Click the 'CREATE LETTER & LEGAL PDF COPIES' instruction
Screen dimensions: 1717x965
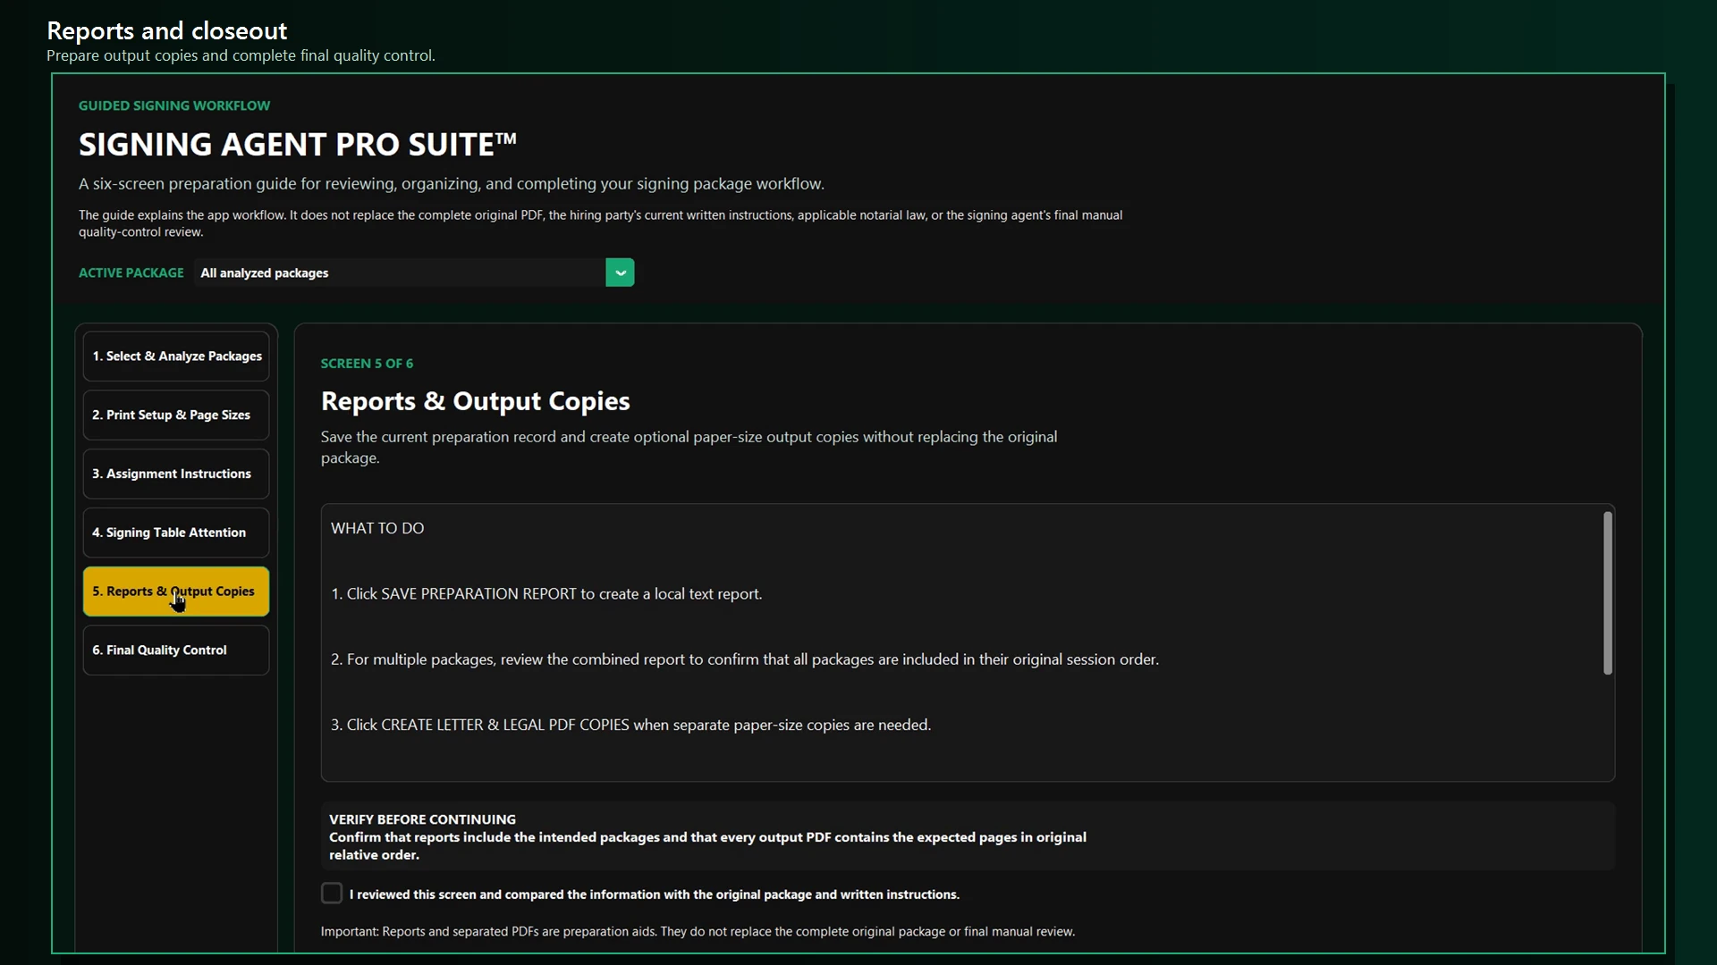[x=630, y=725]
